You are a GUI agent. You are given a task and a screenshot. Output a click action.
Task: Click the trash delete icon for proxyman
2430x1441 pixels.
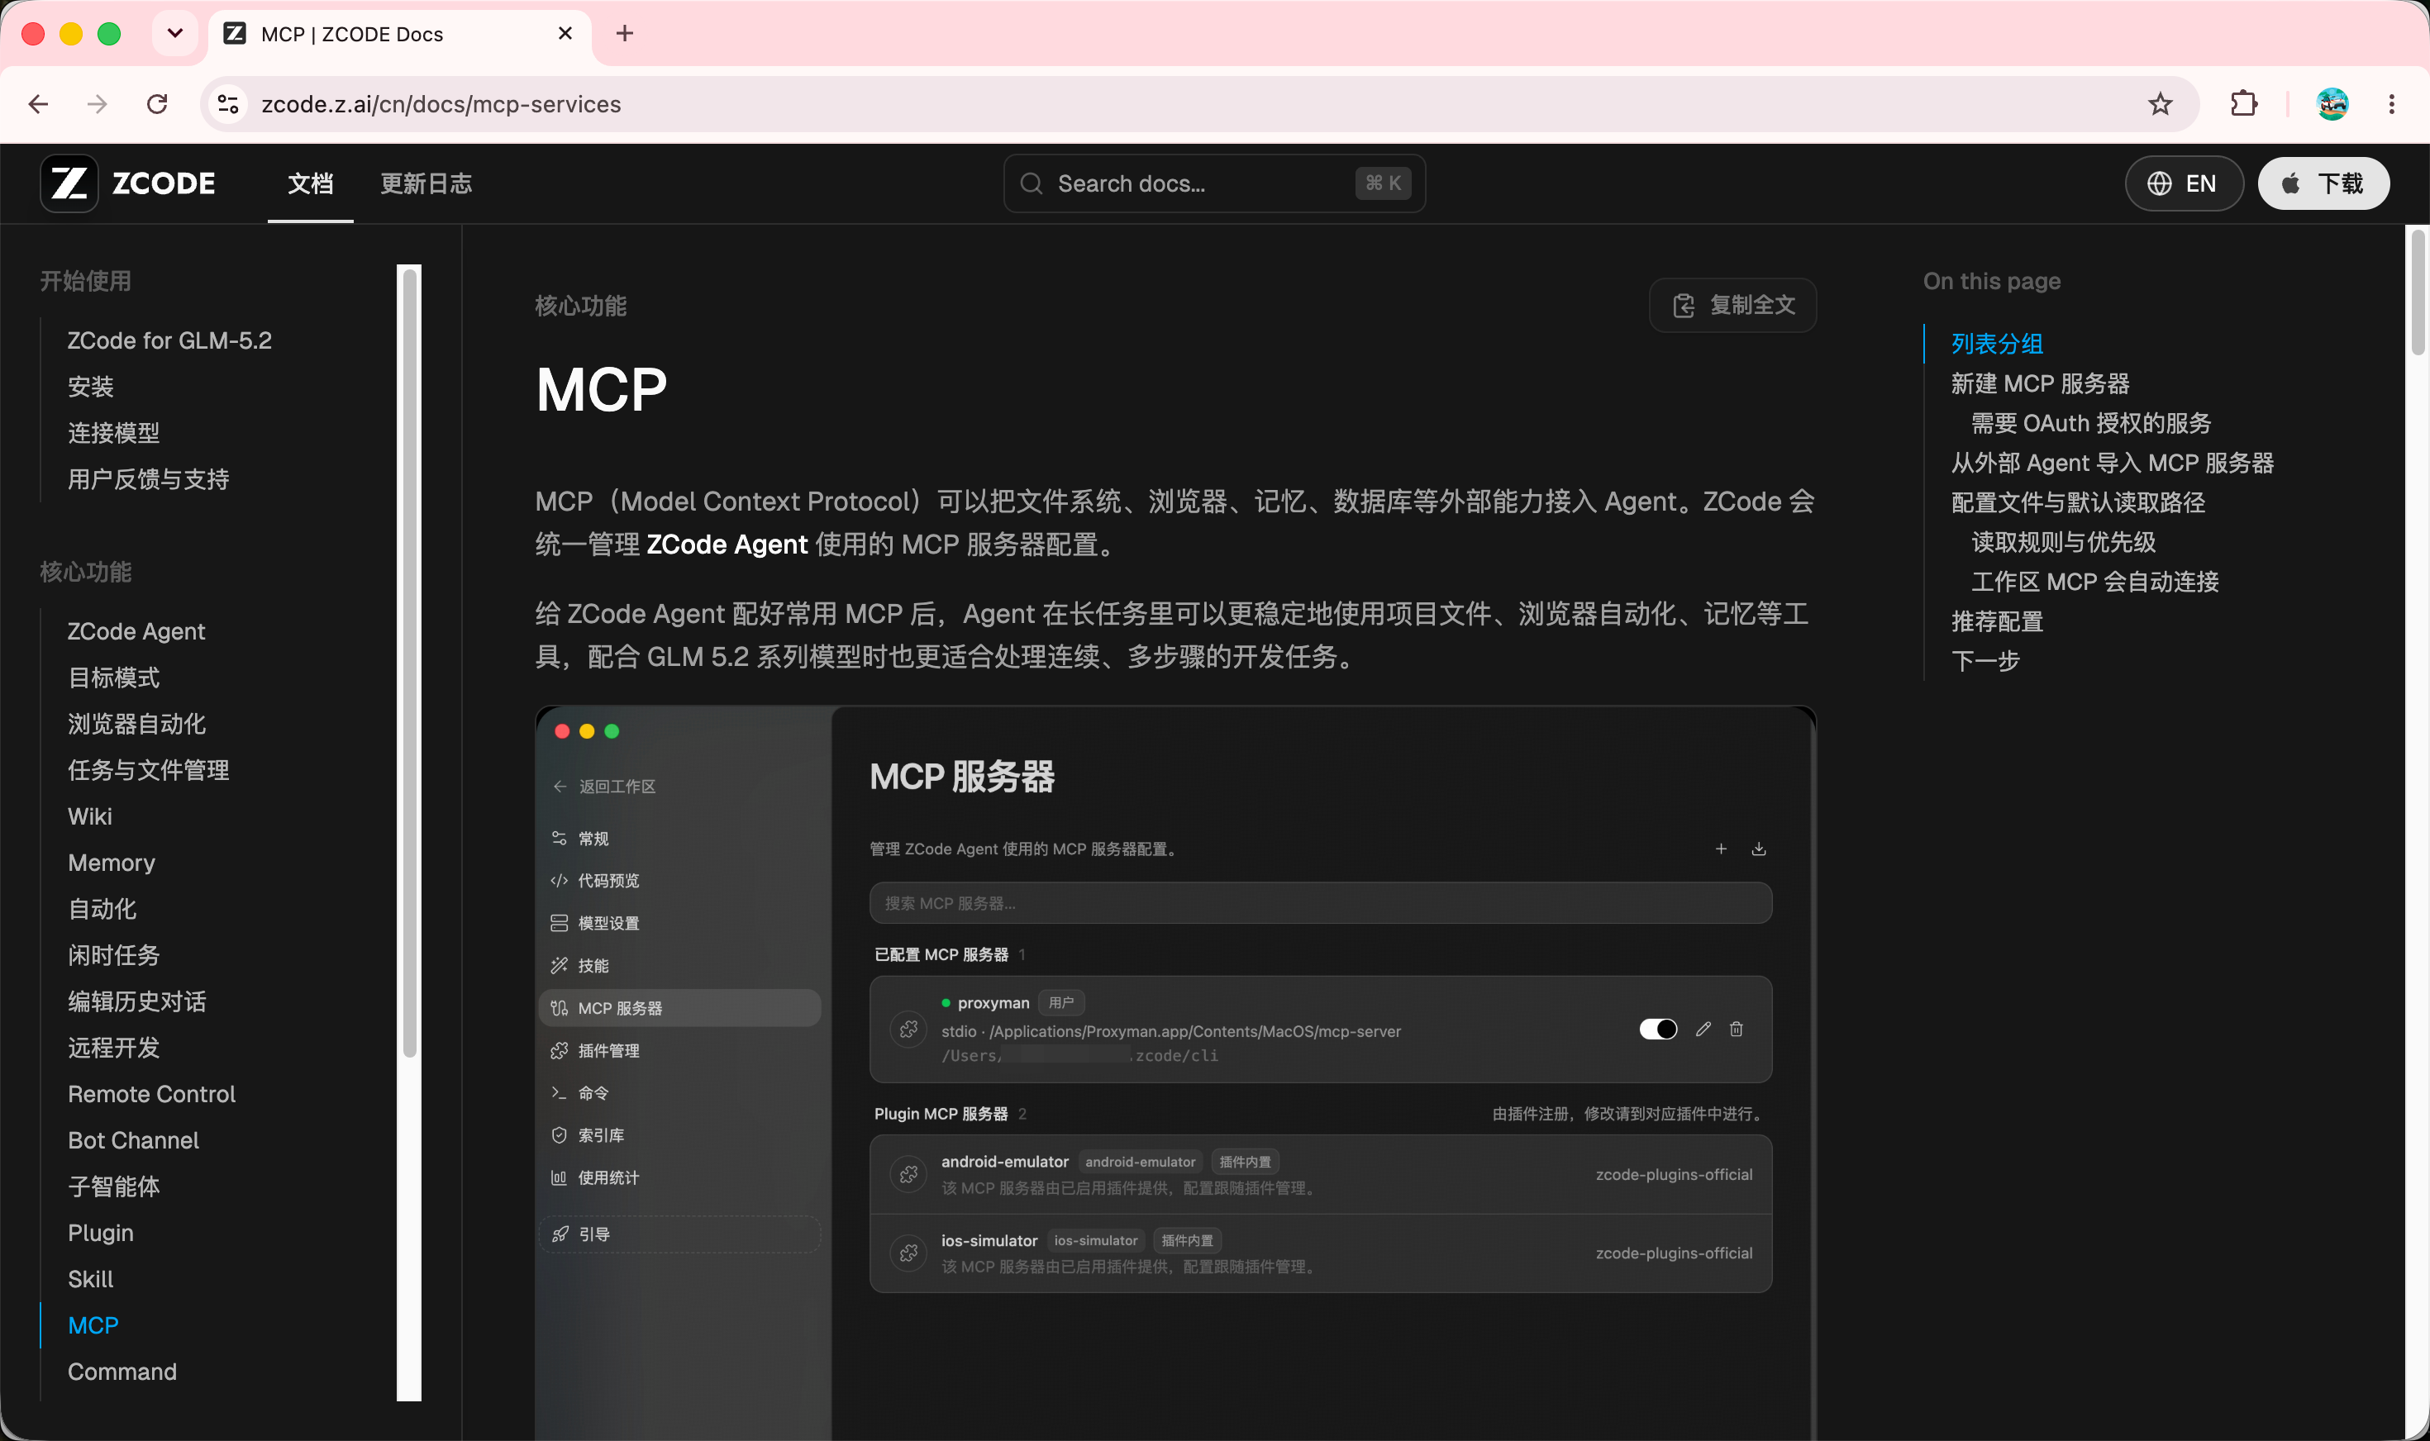1737,1030
